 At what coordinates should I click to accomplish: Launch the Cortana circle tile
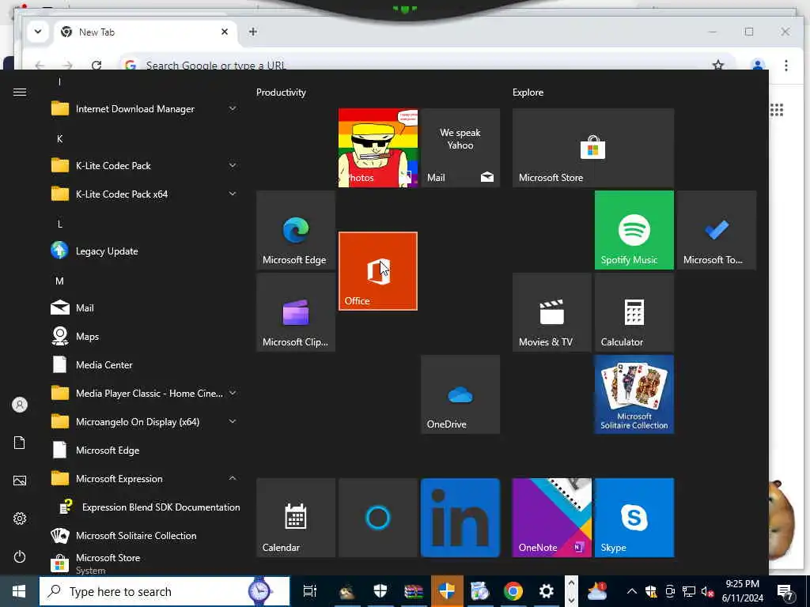pos(377,518)
